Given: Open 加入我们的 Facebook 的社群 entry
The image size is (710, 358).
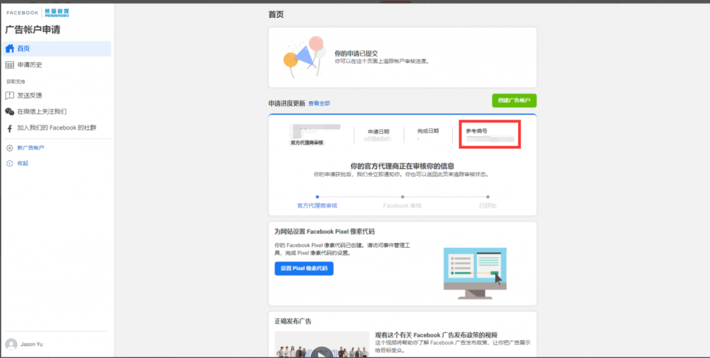Looking at the screenshot, I should coord(57,128).
